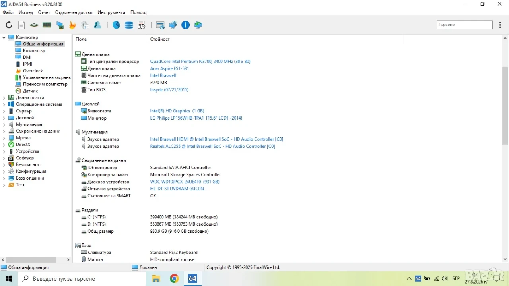Click the AIDA64 taskbar button

point(192,278)
